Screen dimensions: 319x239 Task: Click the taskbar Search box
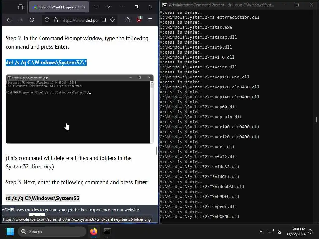[x=52, y=232]
